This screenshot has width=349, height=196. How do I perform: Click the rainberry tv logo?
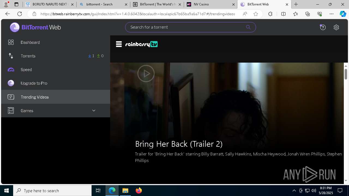142,44
